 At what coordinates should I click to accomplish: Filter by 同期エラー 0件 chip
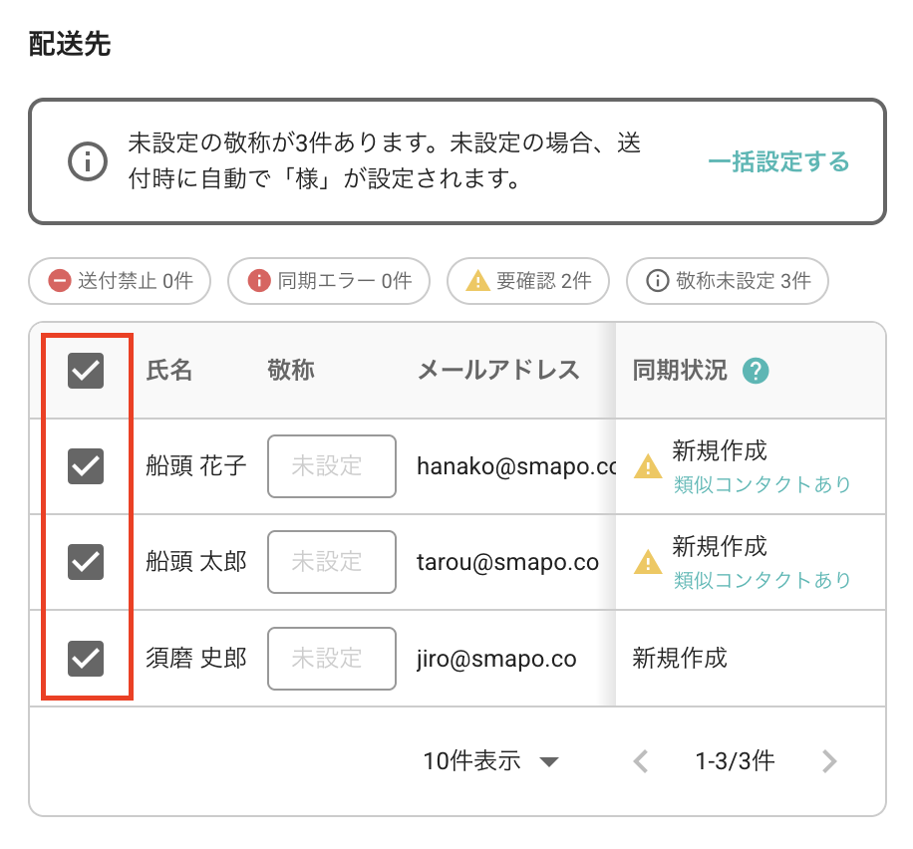pos(329,281)
